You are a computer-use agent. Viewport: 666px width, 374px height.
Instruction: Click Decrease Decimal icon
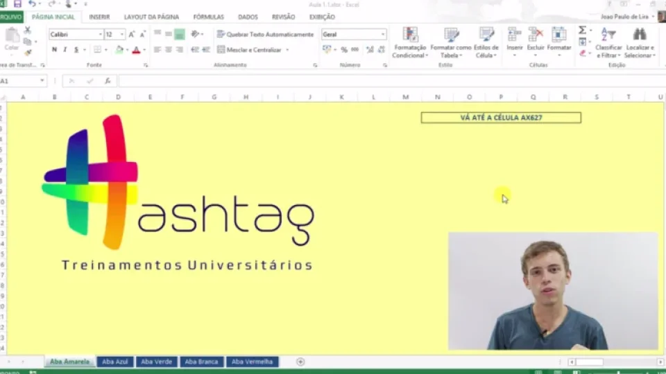[381, 50]
